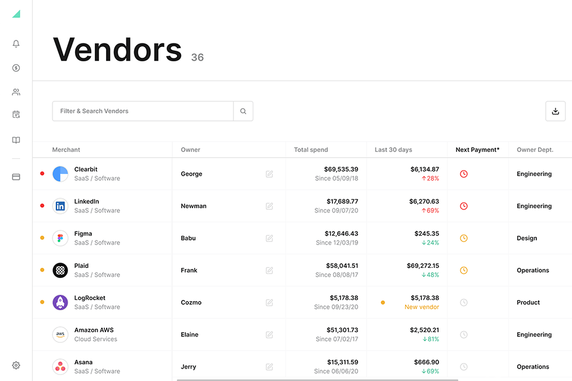The image size is (572, 381).
Task: Click the Clearbit logo
Action: (60, 174)
